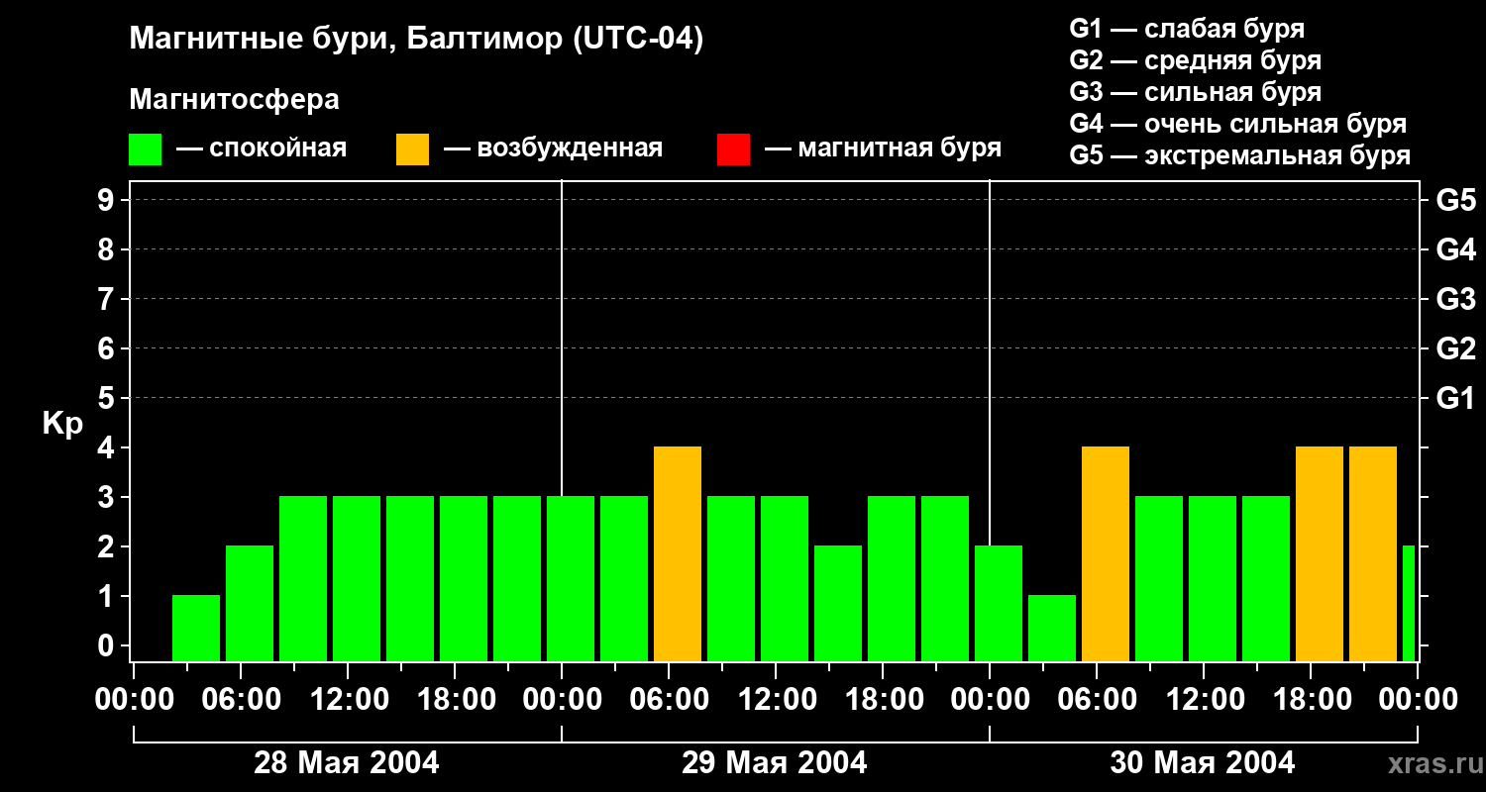This screenshot has width=1486, height=792.
Task: Click the '28 Мая 2004' date label
Action: click(347, 762)
